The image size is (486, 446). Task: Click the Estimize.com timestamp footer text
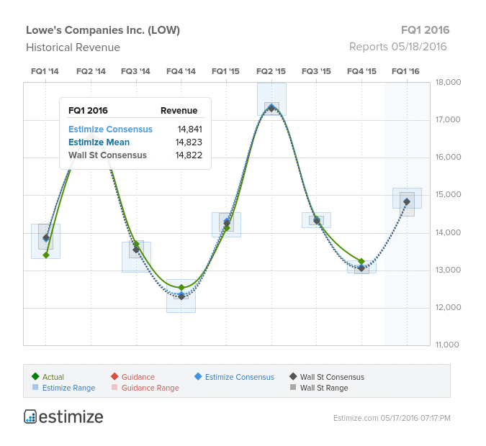point(392,418)
